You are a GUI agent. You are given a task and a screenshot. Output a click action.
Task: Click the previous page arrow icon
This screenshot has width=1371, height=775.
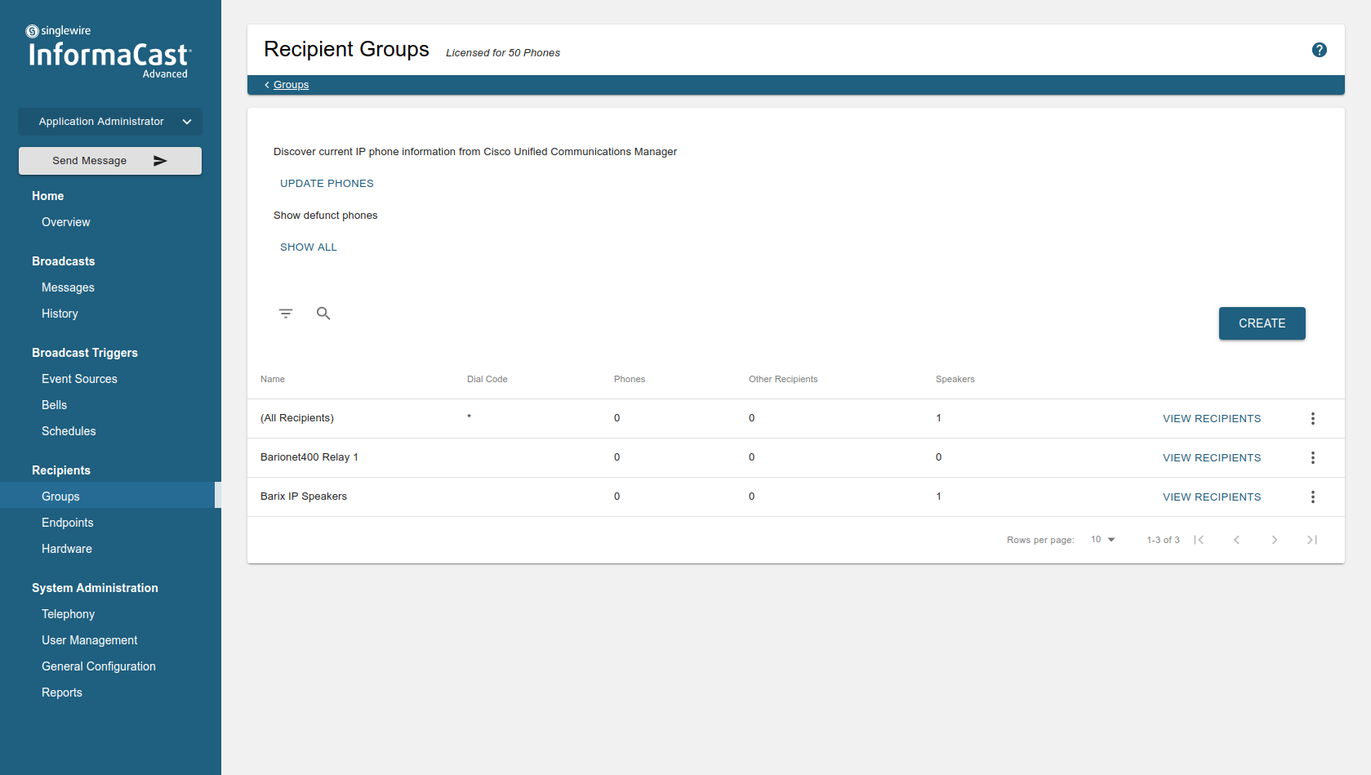[x=1236, y=539]
